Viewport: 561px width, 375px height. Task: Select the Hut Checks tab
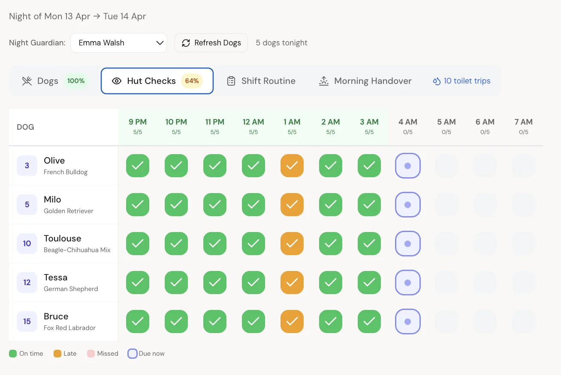pos(157,81)
